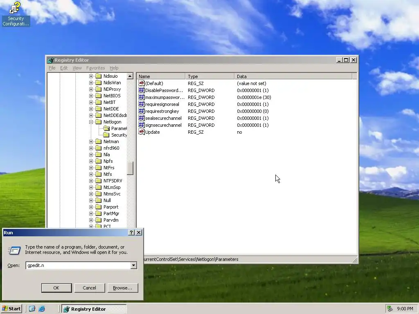The height and width of the screenshot is (314, 419).
Task: Click the NetBIOS folder icon
Action: click(x=99, y=96)
